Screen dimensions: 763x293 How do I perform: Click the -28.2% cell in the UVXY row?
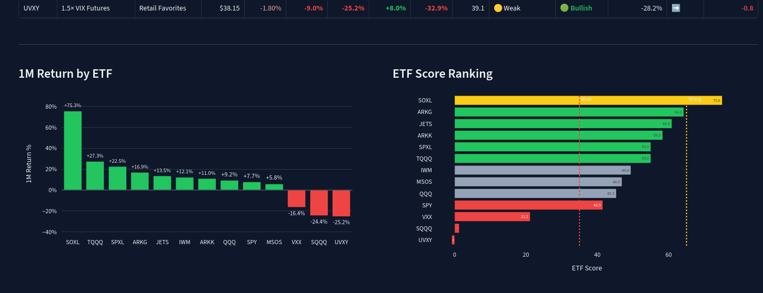coord(637,8)
